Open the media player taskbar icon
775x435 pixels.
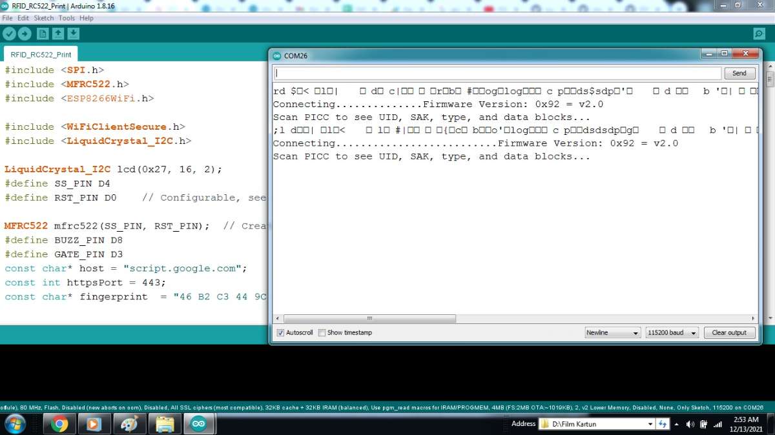(x=94, y=424)
